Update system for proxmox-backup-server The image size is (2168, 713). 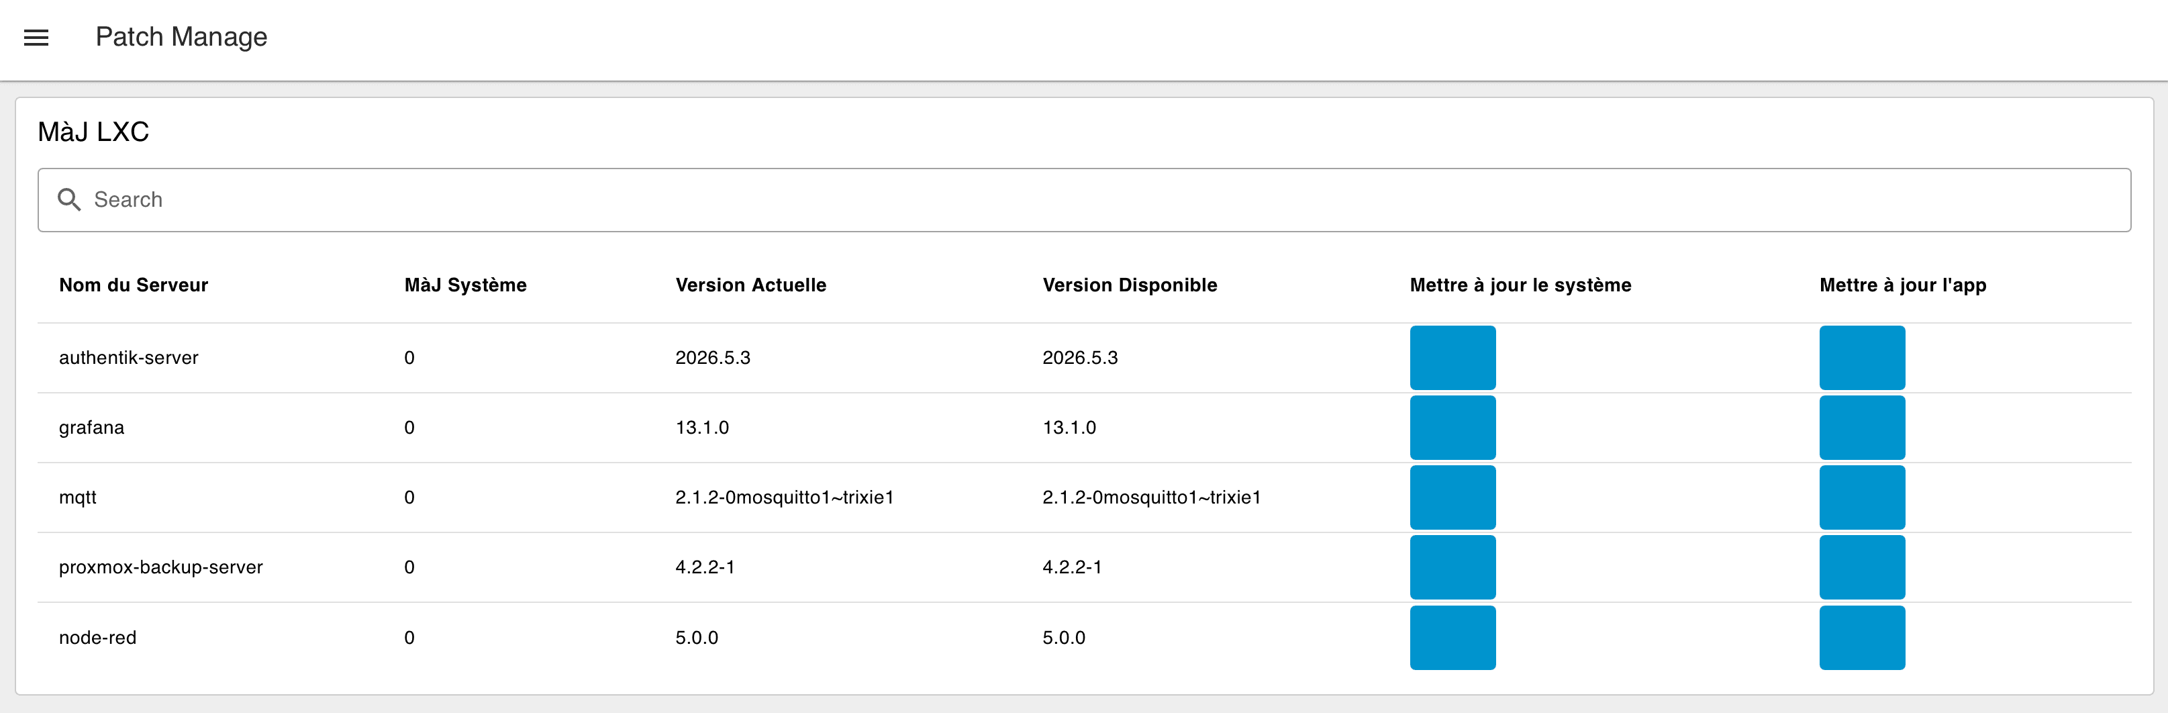click(1452, 567)
